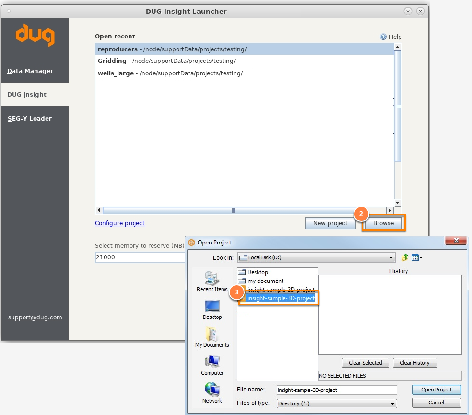Screen dimensions: 472x415
Task: Click the Browse button
Action: point(384,223)
